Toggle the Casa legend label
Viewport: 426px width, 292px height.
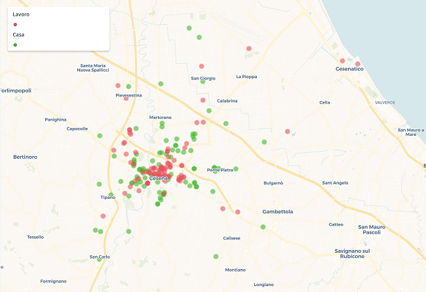click(x=19, y=34)
